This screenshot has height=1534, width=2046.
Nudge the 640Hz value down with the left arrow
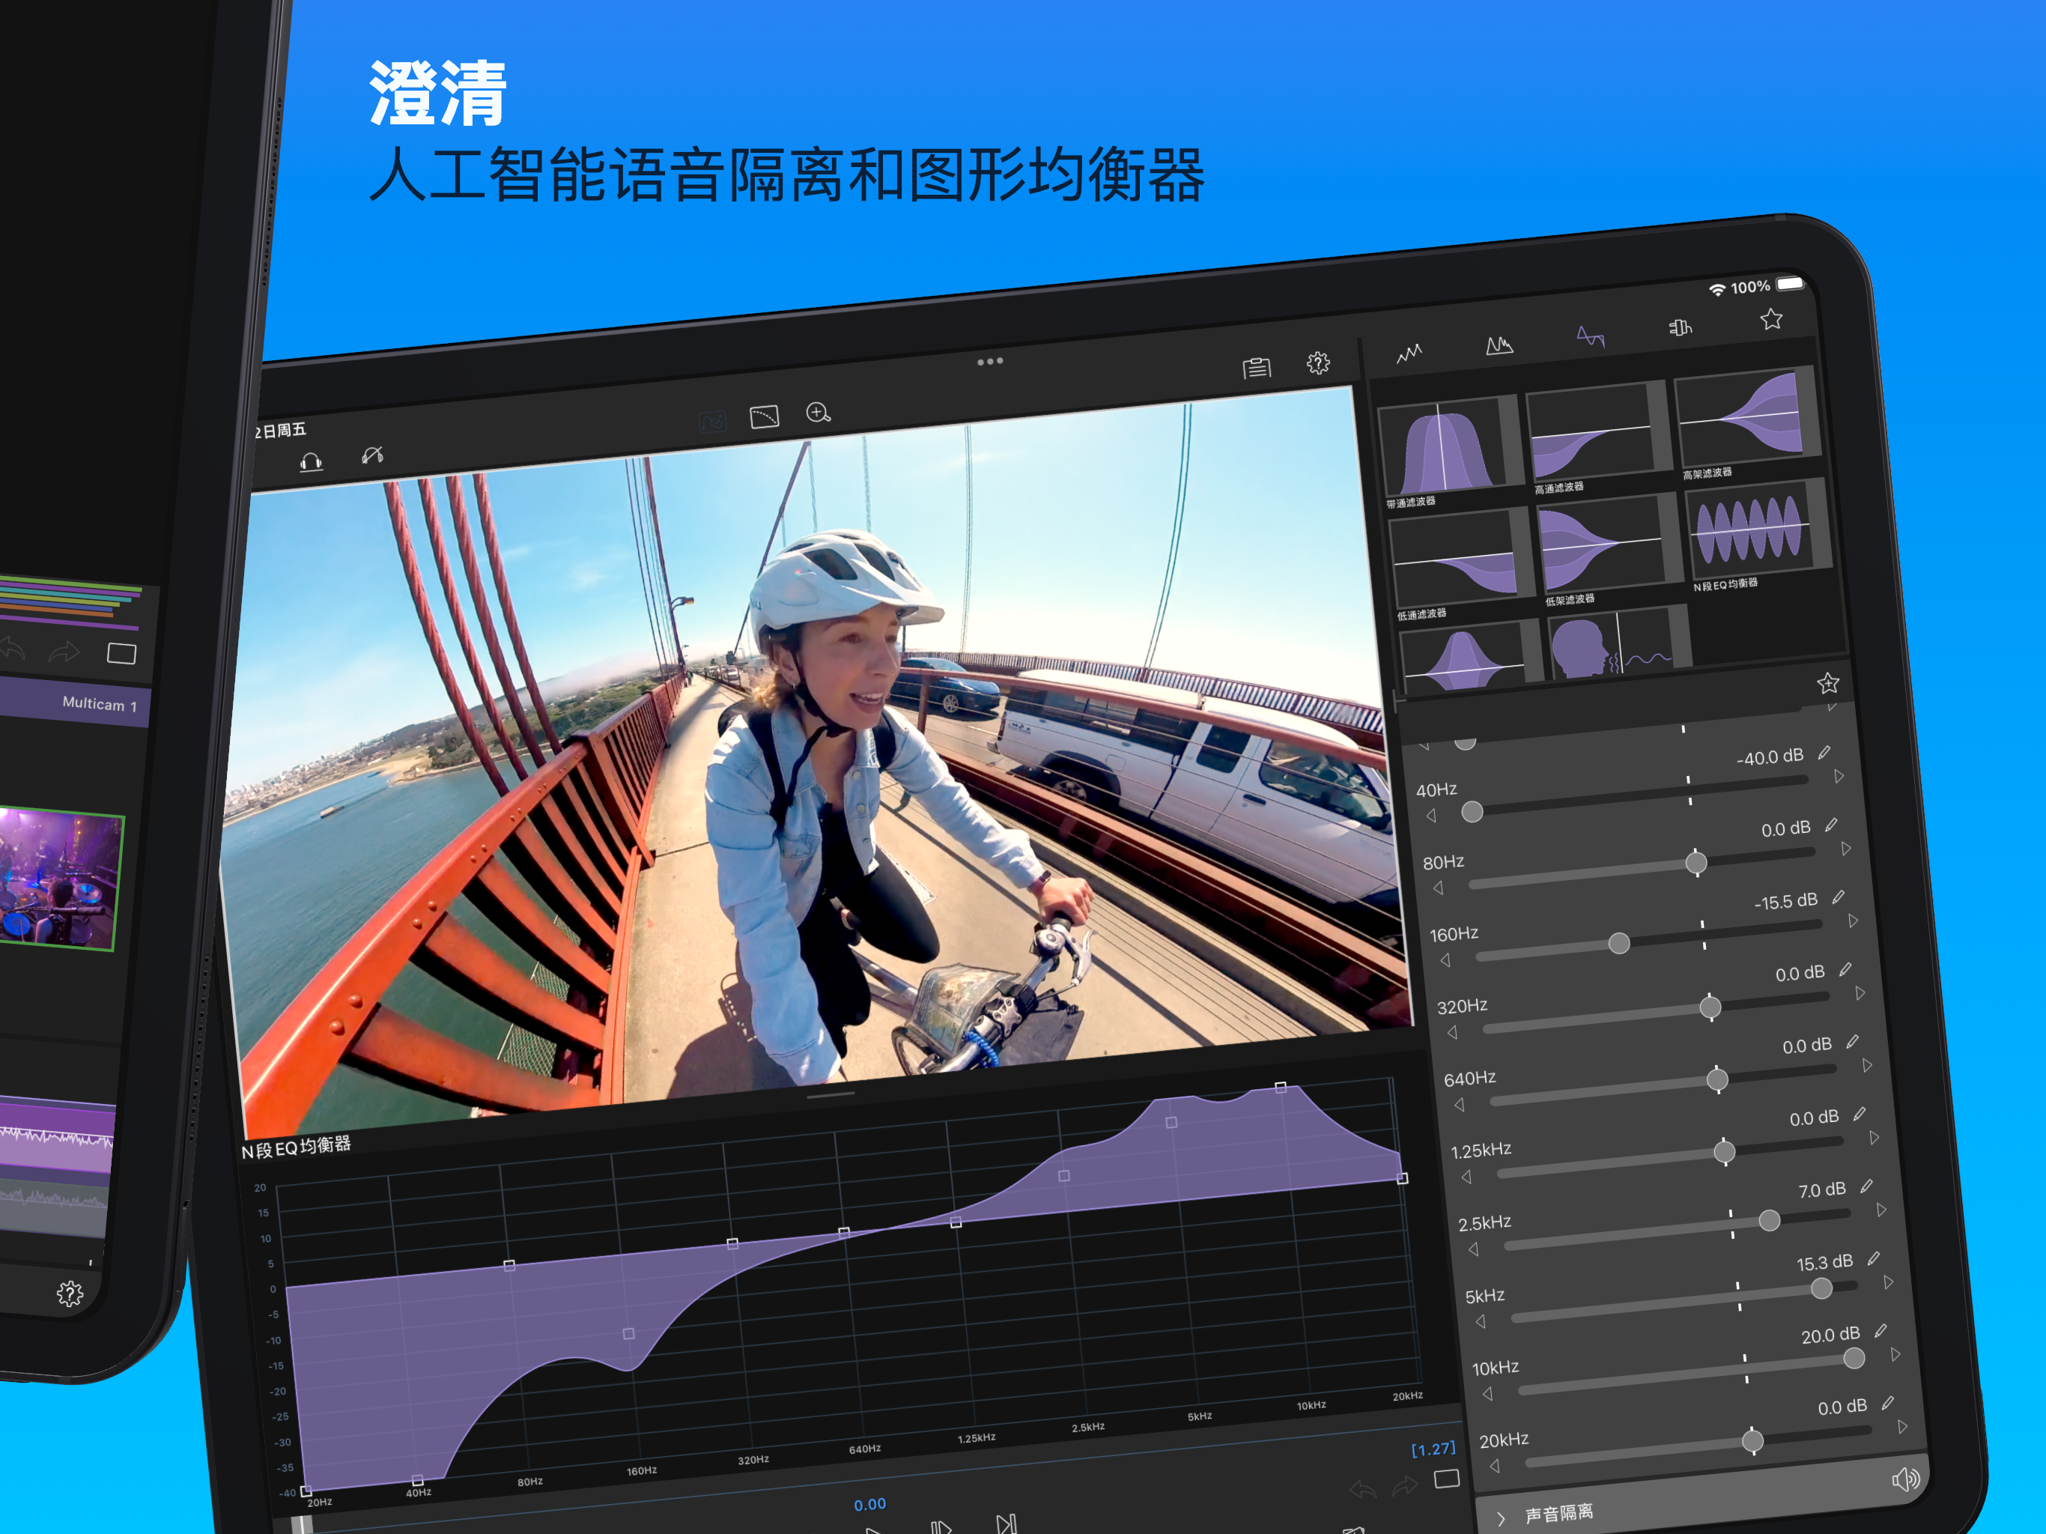click(1460, 1105)
